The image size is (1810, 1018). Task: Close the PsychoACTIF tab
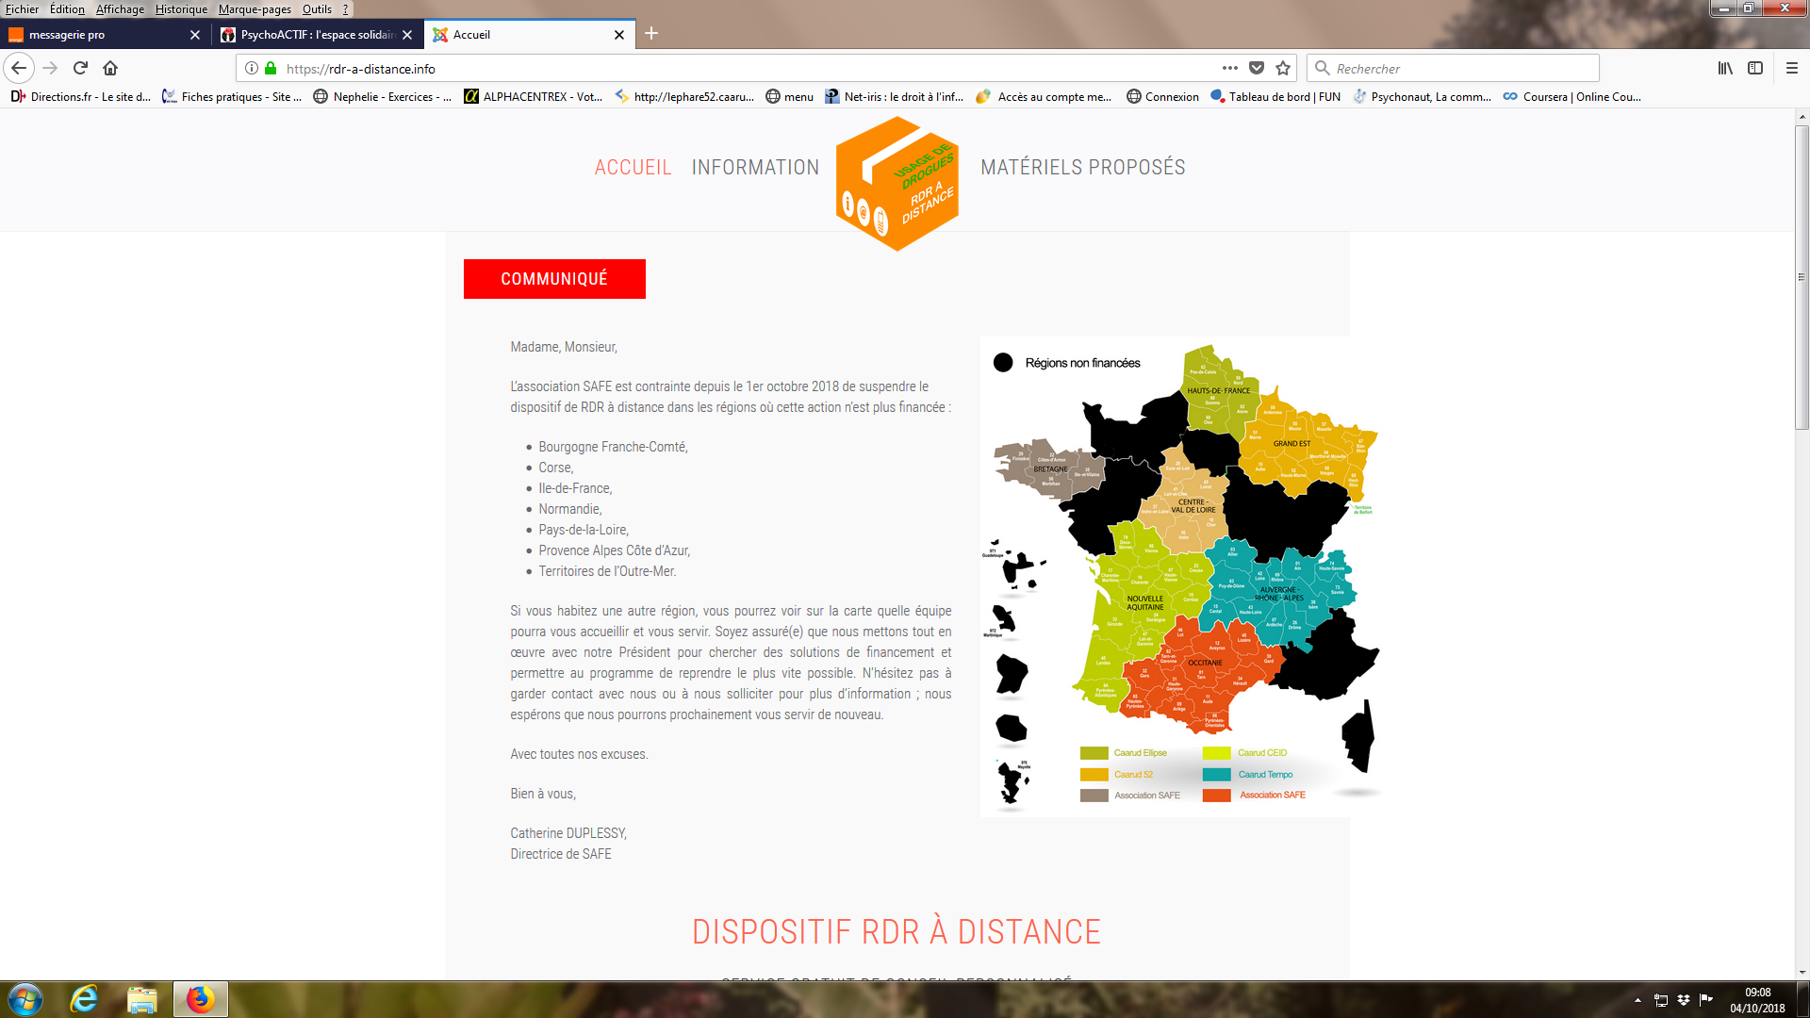point(407,35)
